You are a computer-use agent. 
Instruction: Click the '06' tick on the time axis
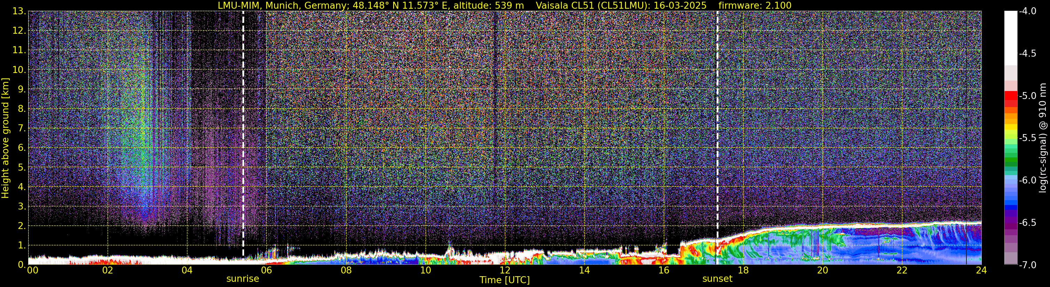coord(266,270)
